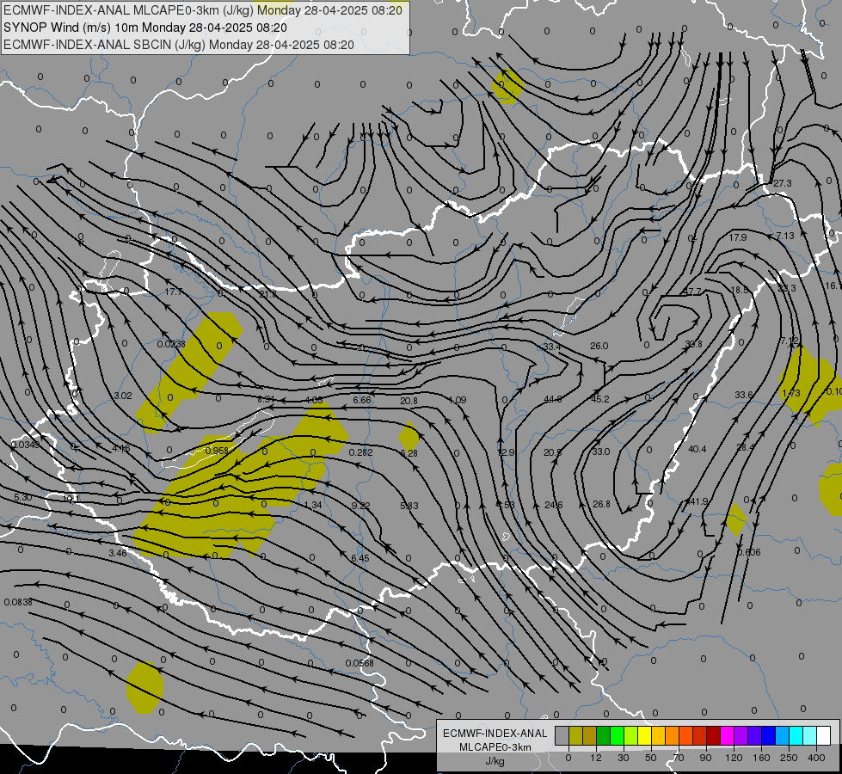Click the map value 4.16

pyautogui.click(x=120, y=449)
